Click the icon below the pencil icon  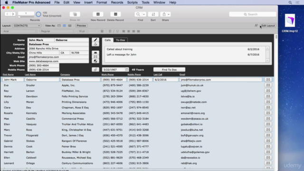tap(95, 44)
